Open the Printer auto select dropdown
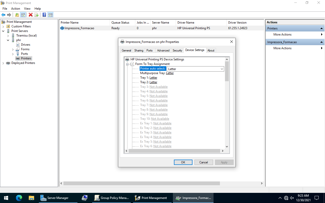Image resolution: width=325 pixels, height=203 pixels. (222, 69)
